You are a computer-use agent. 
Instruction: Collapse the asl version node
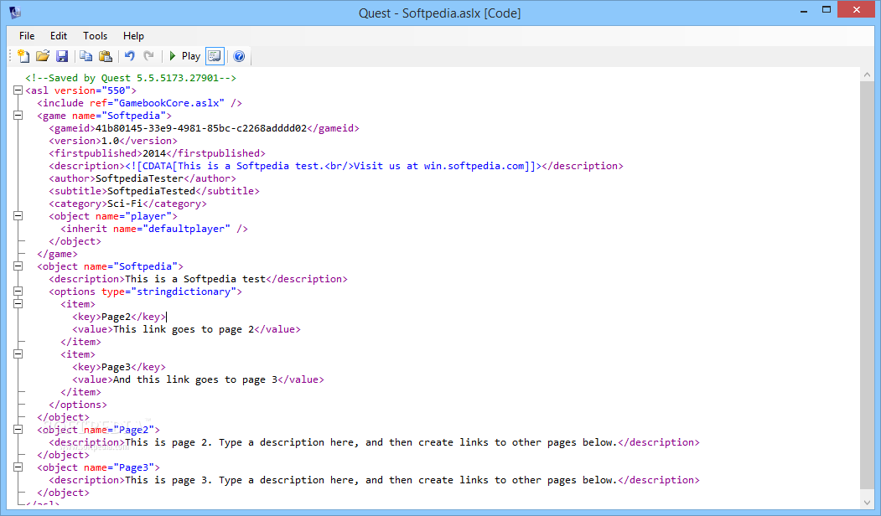click(x=18, y=90)
